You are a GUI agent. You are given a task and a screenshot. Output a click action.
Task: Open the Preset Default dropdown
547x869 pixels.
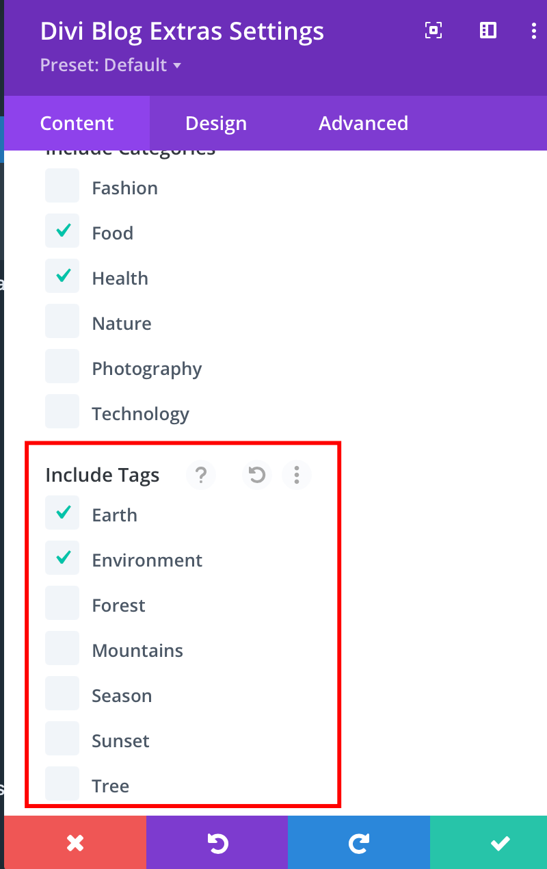point(111,65)
